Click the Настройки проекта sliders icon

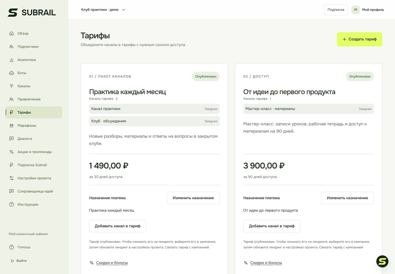(12, 178)
